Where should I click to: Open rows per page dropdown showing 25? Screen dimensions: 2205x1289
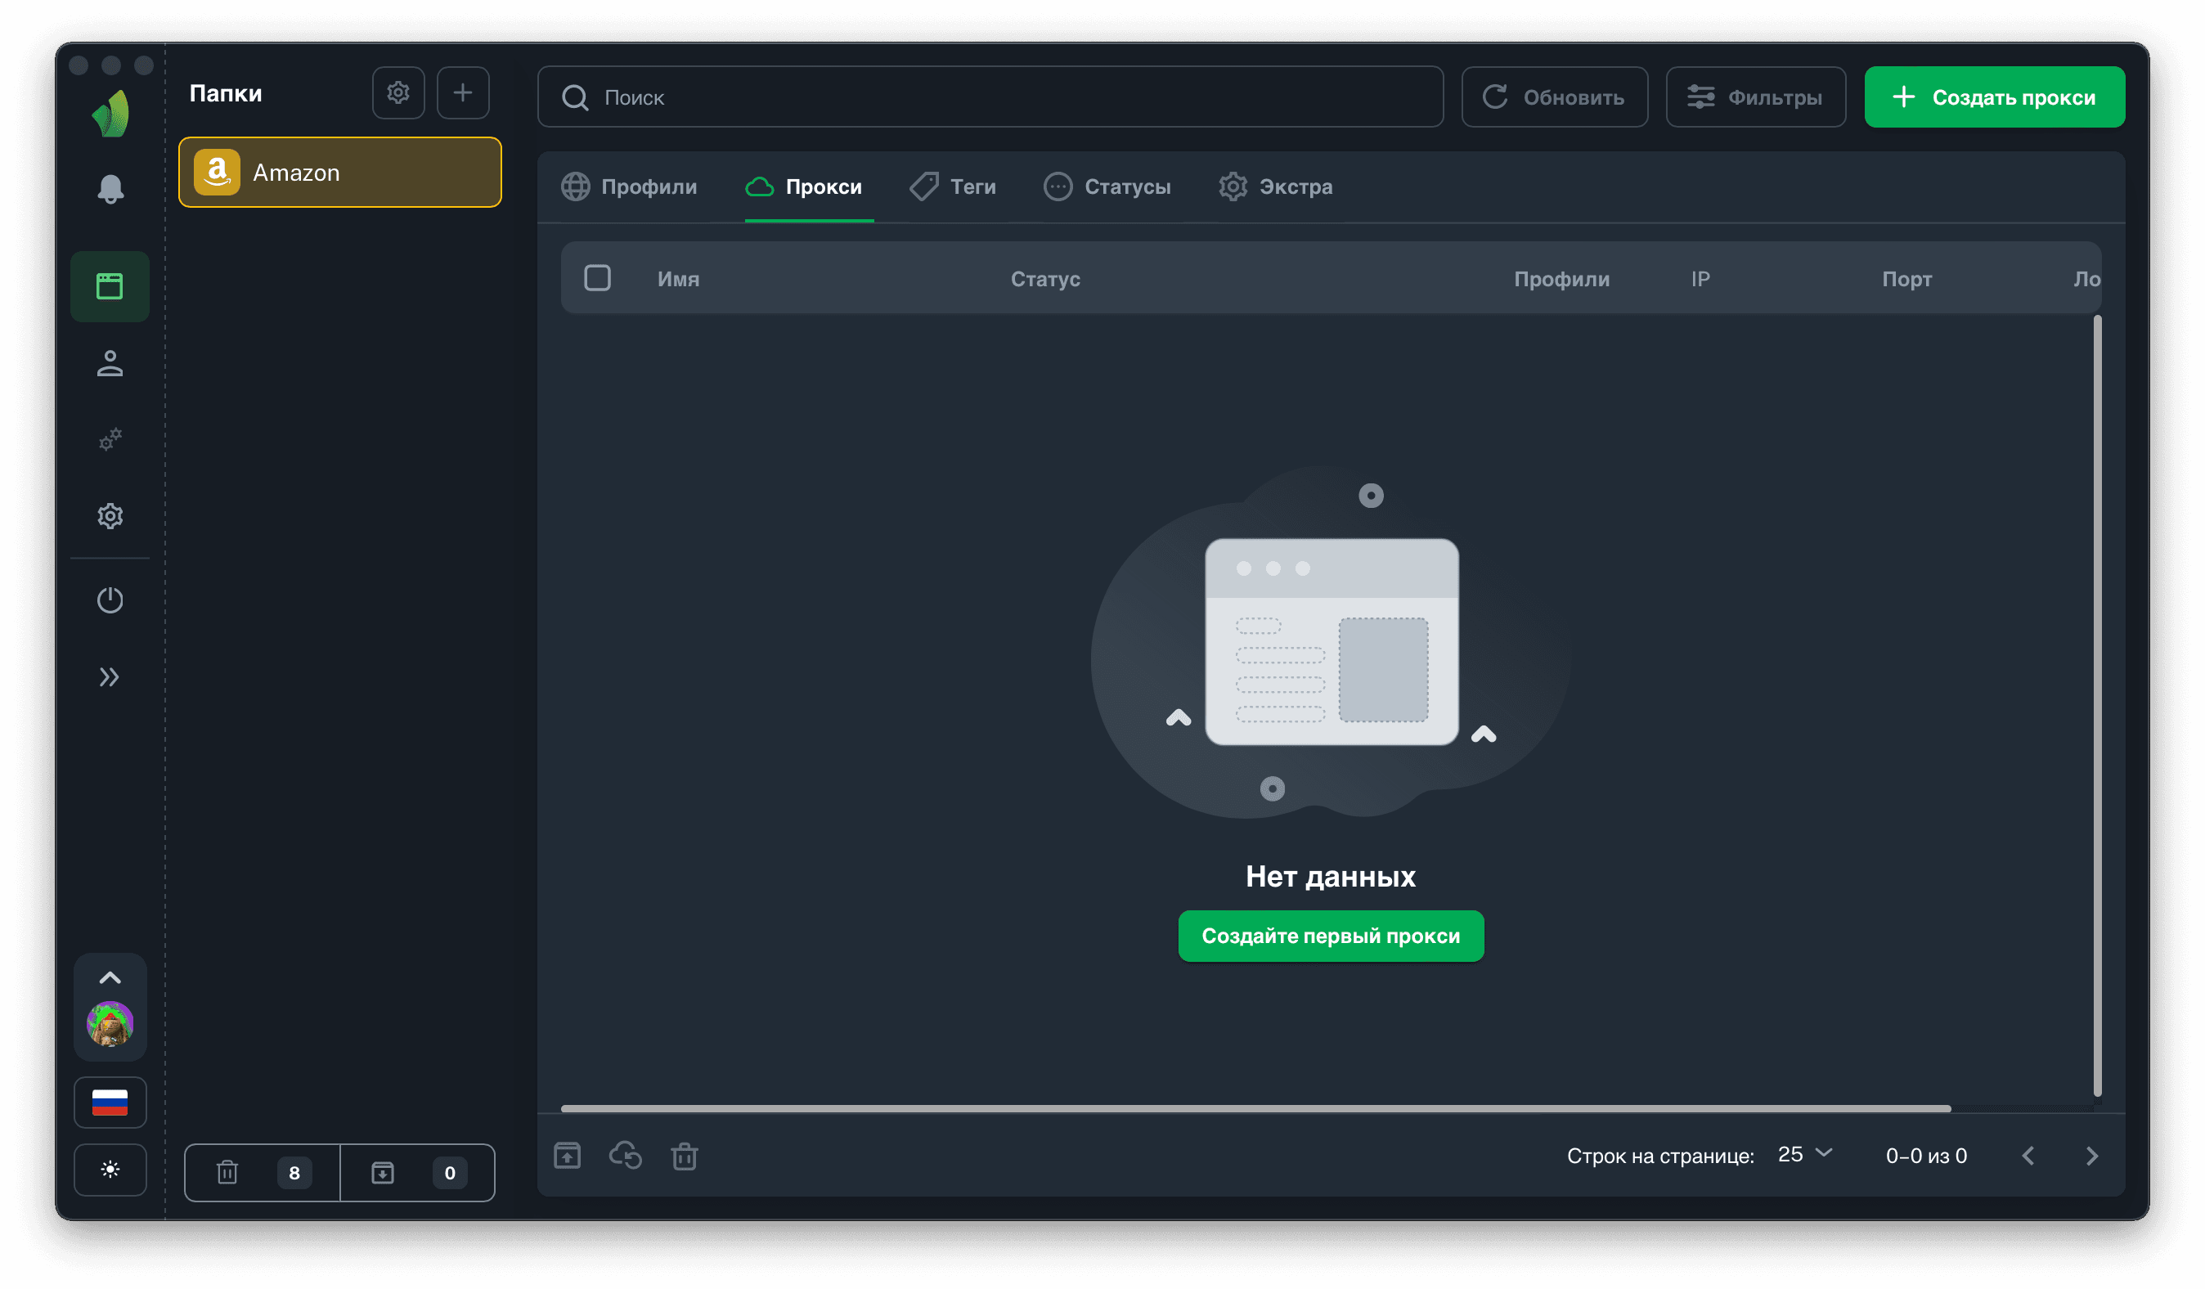[x=1804, y=1155]
